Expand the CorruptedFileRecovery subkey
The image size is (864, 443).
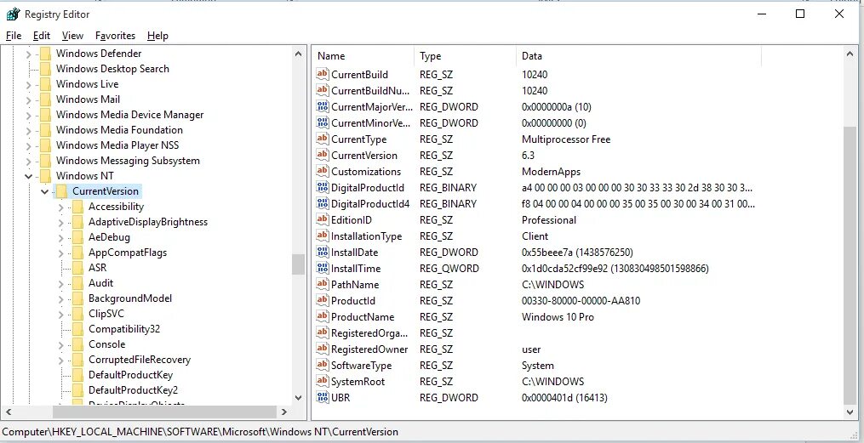60,360
